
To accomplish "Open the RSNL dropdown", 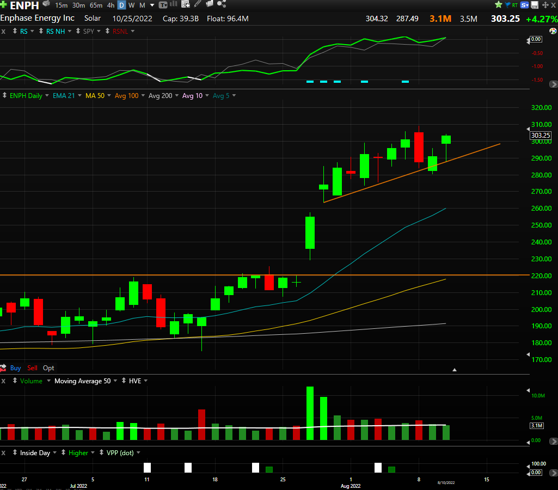I will tap(133, 32).
